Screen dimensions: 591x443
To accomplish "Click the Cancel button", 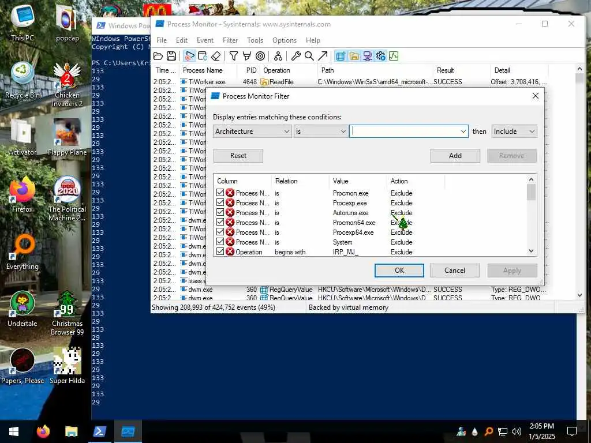I will (455, 271).
